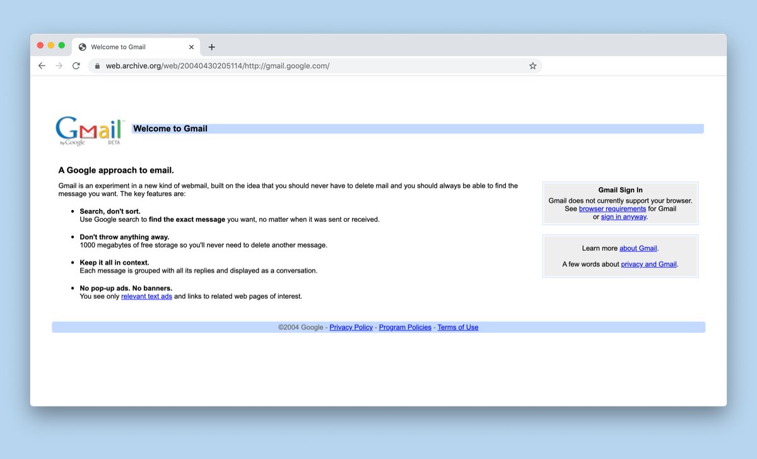757x459 pixels.
Task: Click the Program Policies footer link
Action: (405, 327)
